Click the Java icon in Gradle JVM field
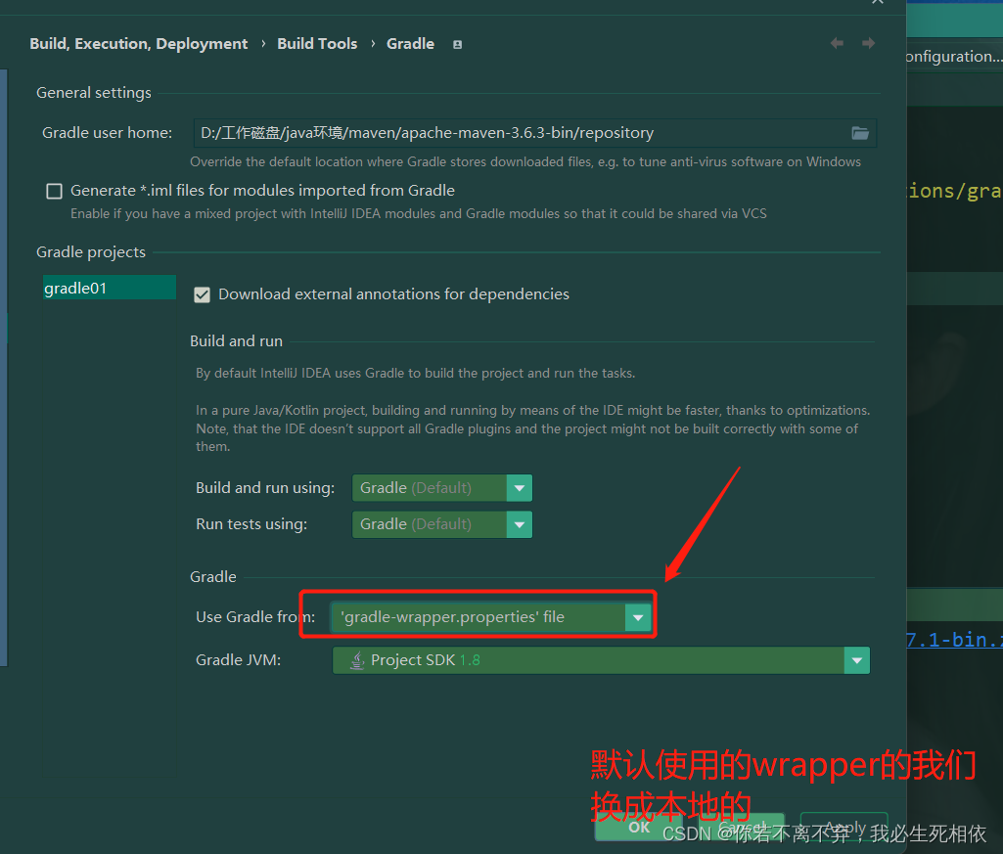 pyautogui.click(x=357, y=660)
